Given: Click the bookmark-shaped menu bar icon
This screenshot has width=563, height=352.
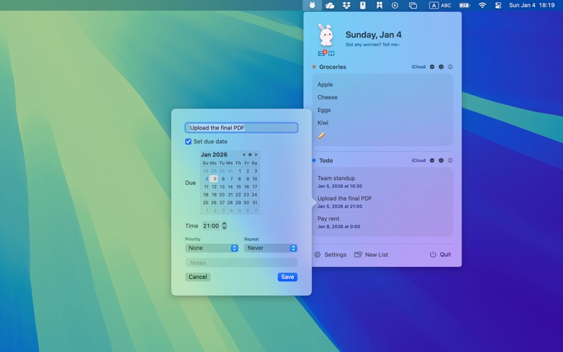Looking at the screenshot, I should (379, 6).
